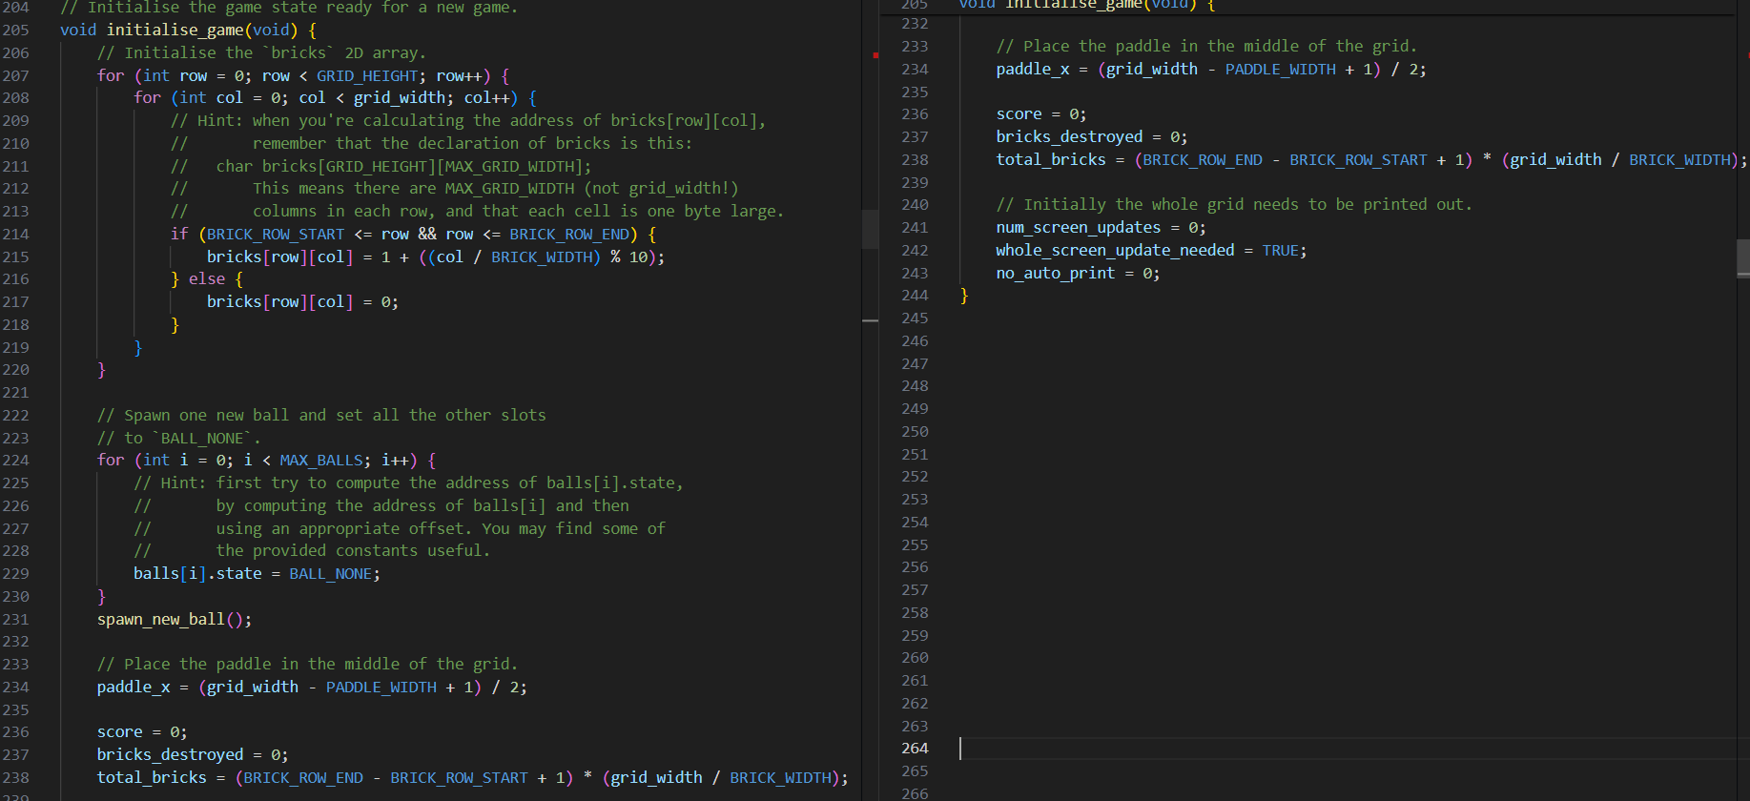
Task: Click MAX_GRID_WIDTH in the char bricks comment line
Action: click(510, 166)
